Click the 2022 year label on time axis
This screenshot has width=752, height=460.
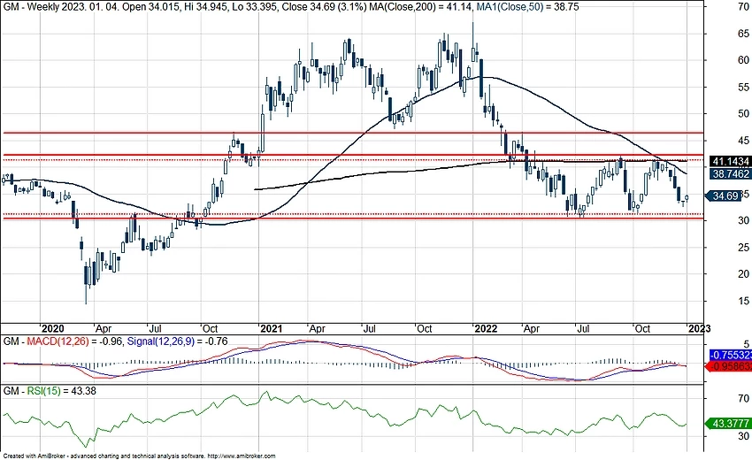coord(486,328)
